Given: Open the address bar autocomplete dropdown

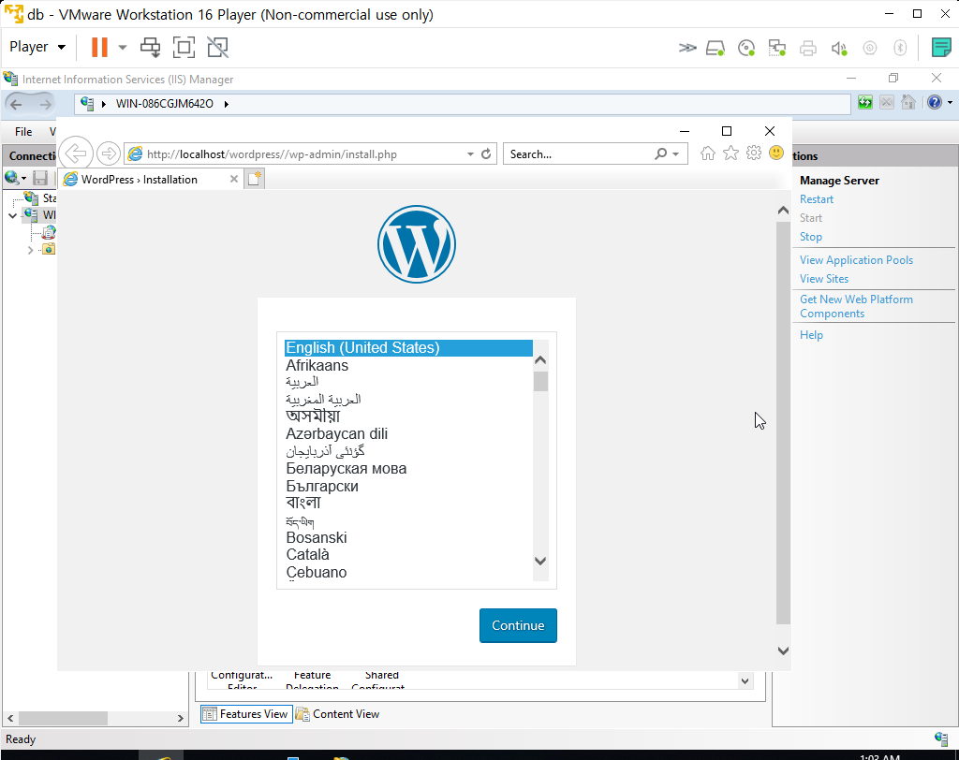Looking at the screenshot, I should 470,154.
